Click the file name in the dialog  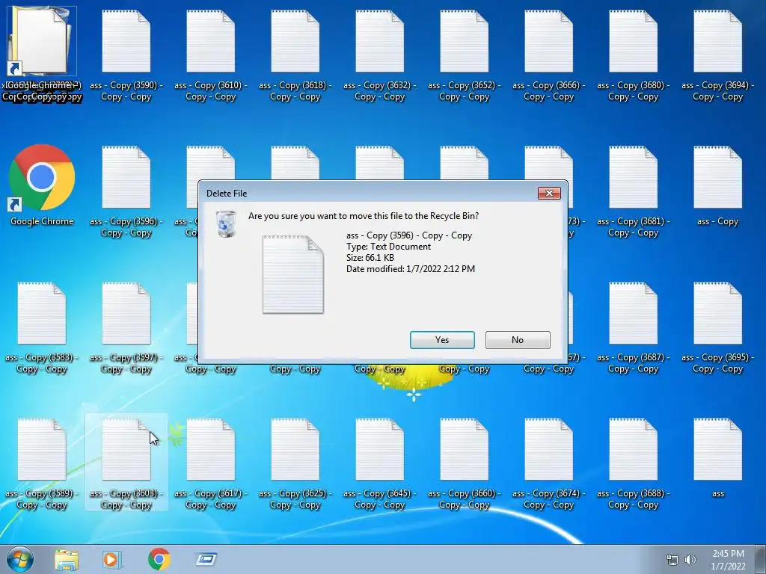click(x=409, y=235)
